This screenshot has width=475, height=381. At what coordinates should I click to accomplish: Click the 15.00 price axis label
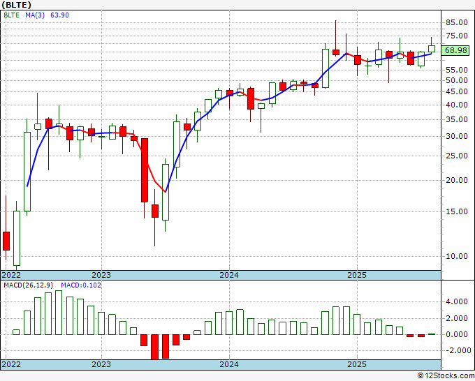[457, 211]
